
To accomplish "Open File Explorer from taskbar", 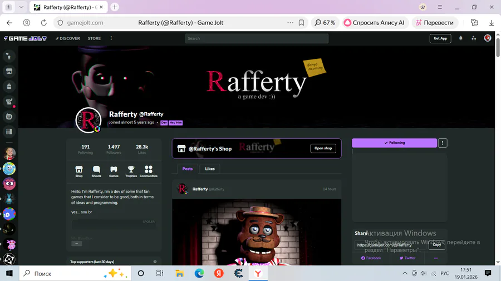I will (180, 273).
